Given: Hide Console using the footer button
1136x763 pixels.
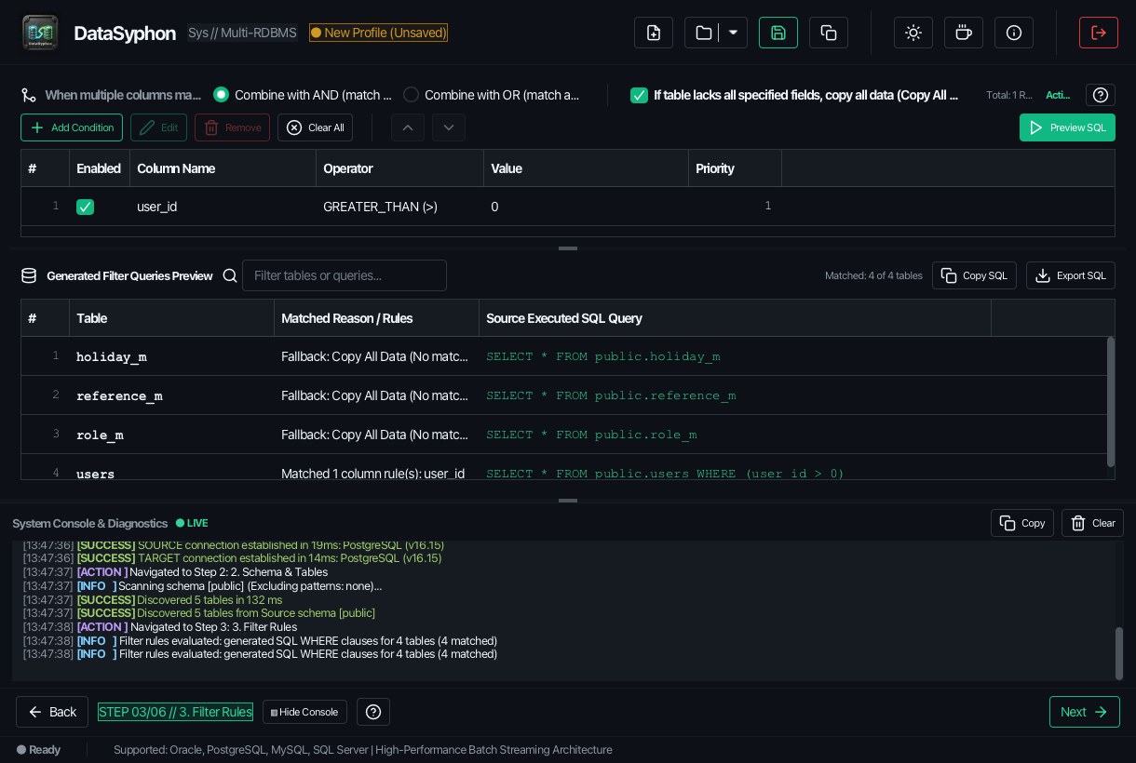Looking at the screenshot, I should (304, 712).
